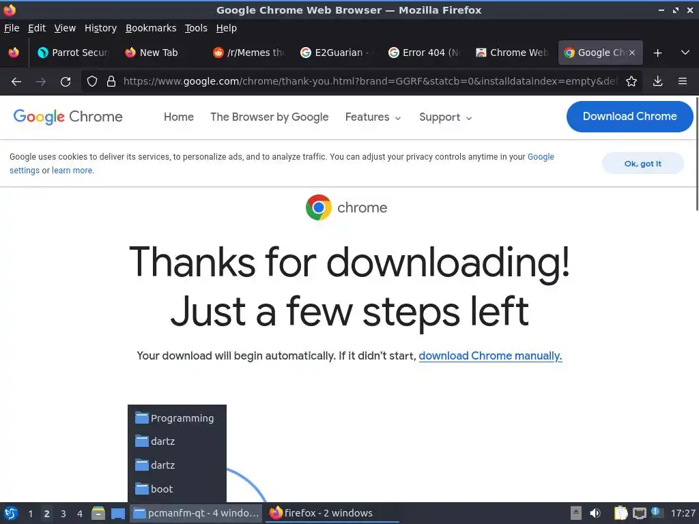Screen dimensions: 699x524
Task: Open the Firefox View pinned icon
Action: (x=14, y=53)
